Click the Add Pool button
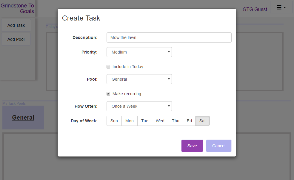Image resolution: width=294 pixels, height=180 pixels. coord(16,39)
